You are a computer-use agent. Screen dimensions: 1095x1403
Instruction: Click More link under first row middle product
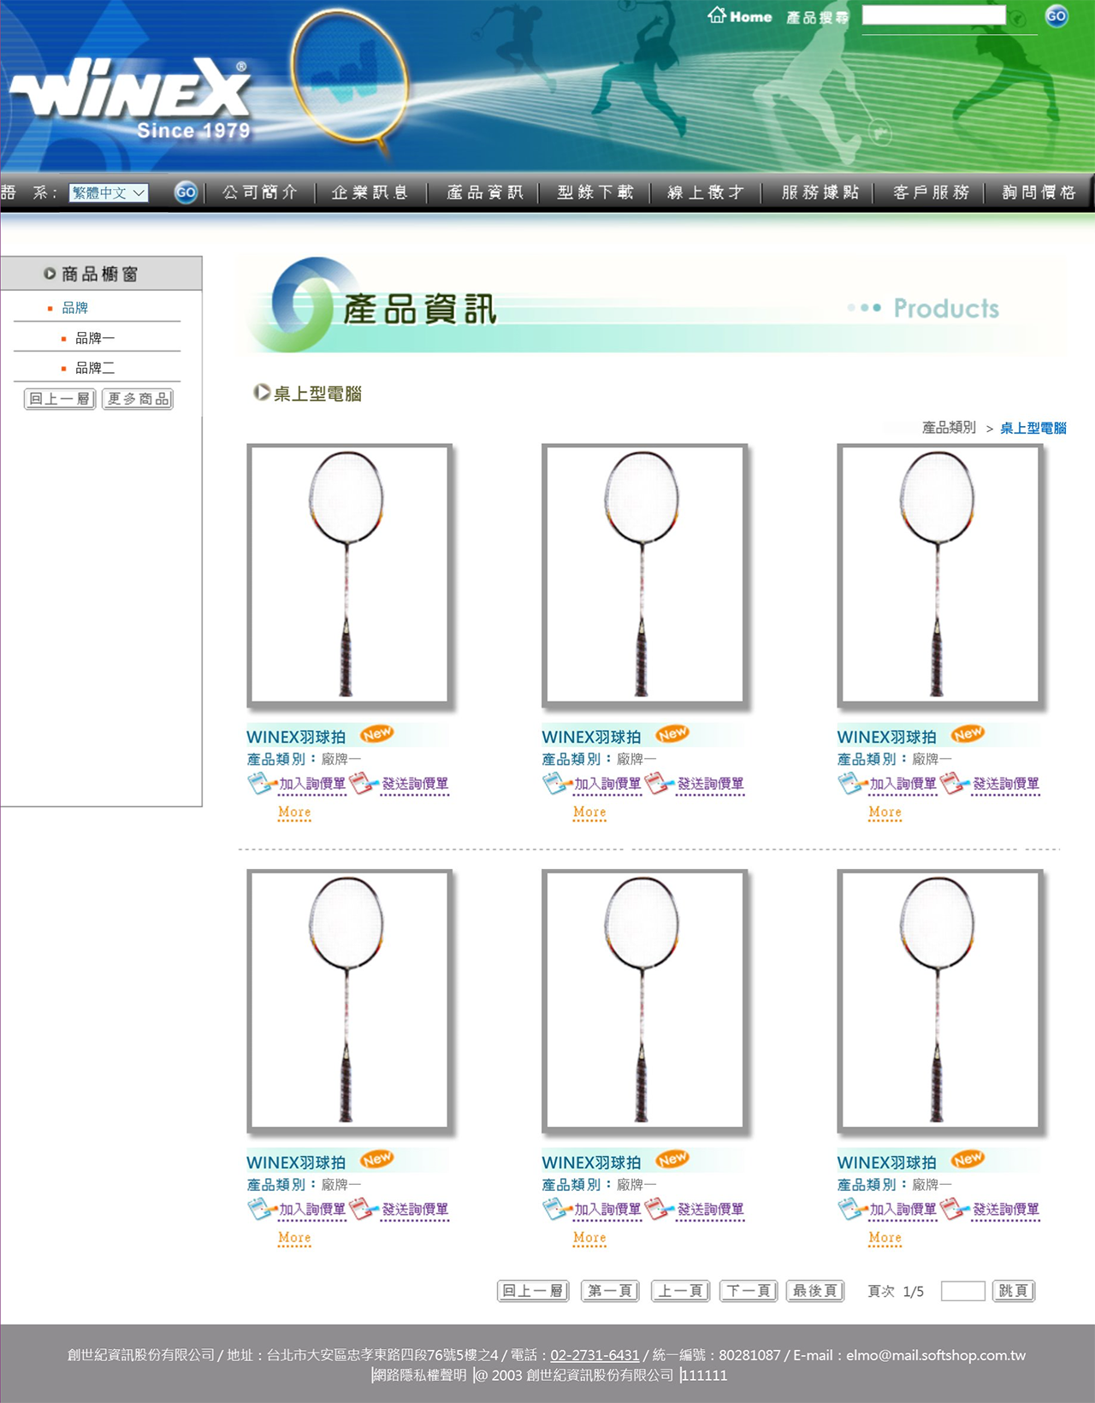(589, 813)
